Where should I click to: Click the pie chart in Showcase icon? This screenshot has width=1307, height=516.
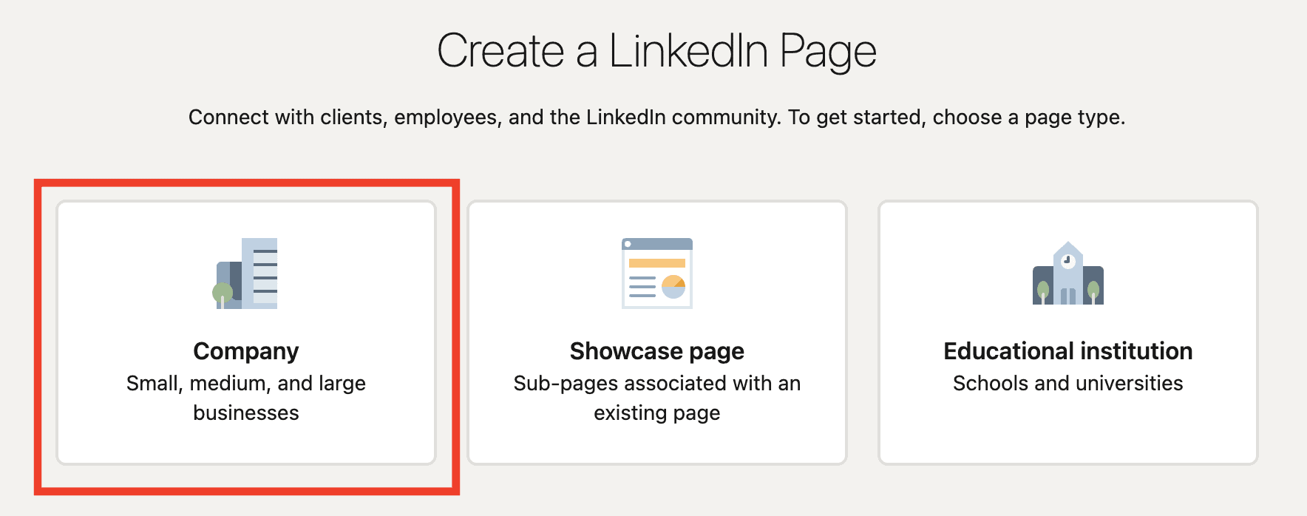click(x=673, y=286)
